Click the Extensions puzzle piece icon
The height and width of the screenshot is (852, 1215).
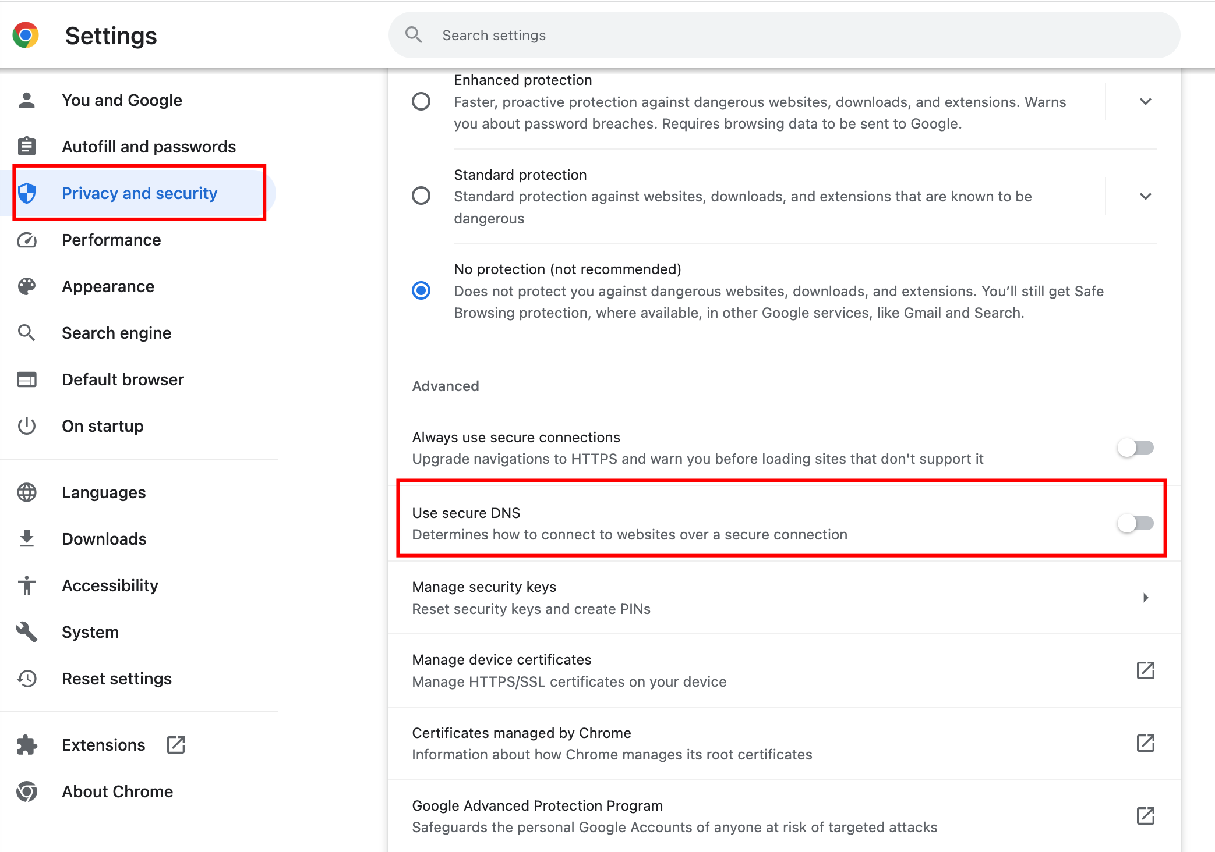pos(27,745)
